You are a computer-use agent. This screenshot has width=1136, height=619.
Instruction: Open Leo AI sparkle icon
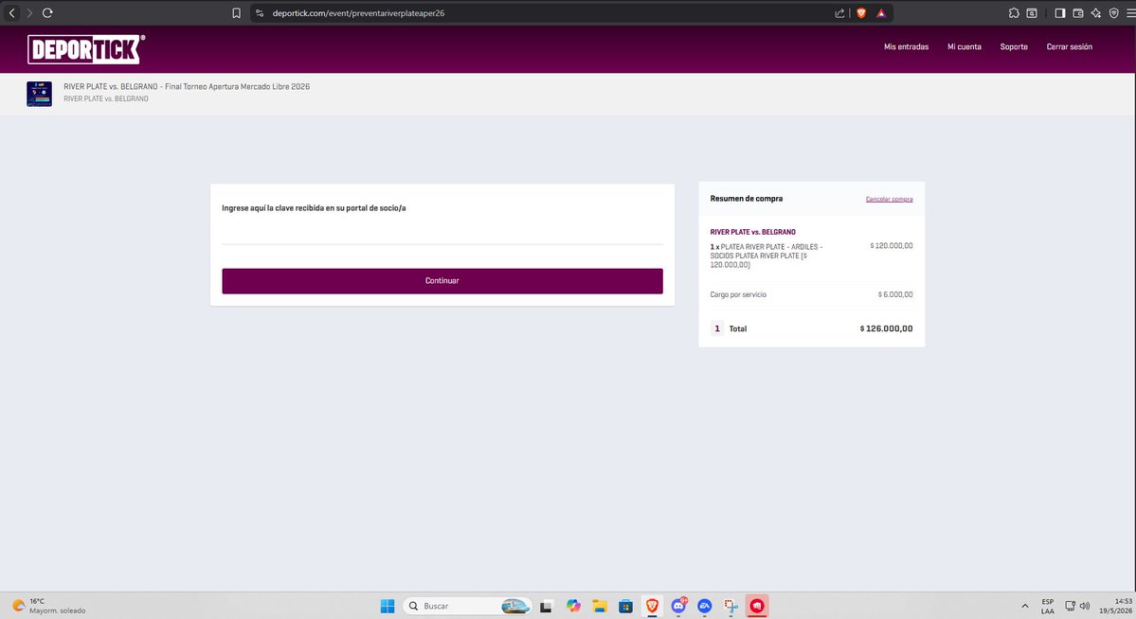(1096, 13)
